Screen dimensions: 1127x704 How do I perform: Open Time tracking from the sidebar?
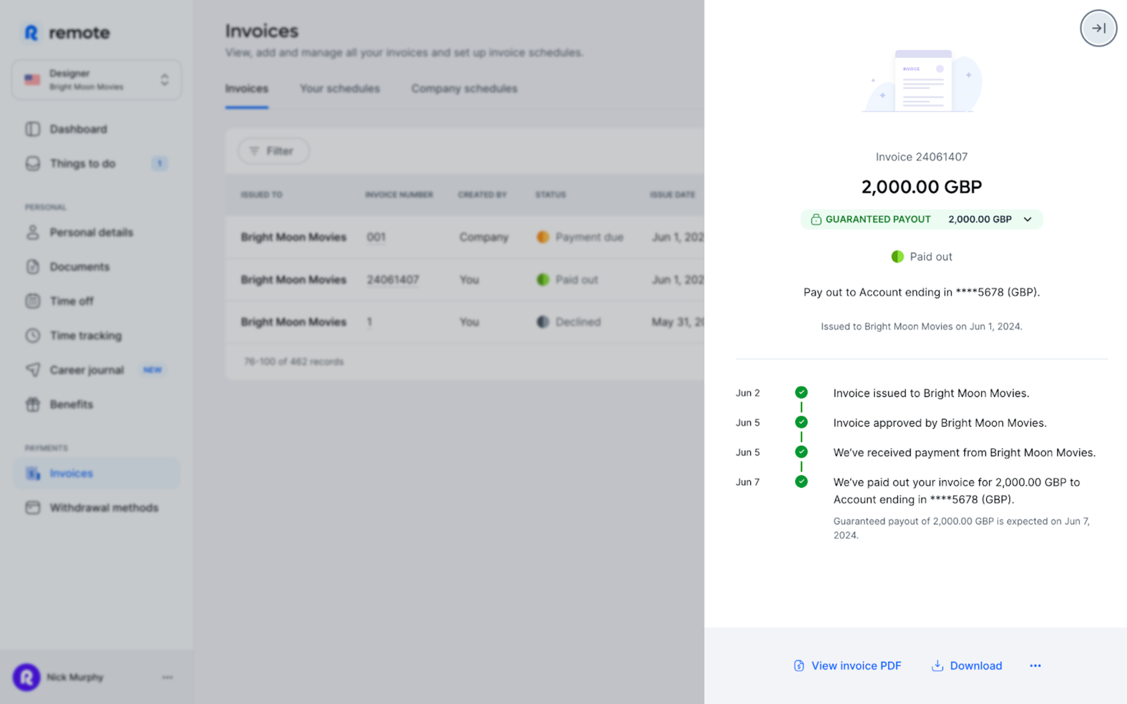[86, 336]
